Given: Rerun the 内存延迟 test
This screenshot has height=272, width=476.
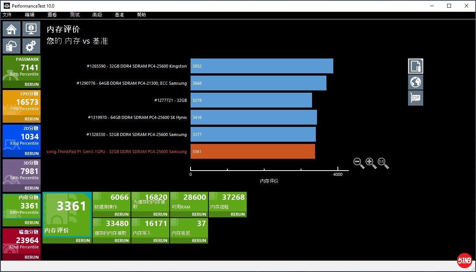Looking at the screenshot, I should tap(199, 240).
